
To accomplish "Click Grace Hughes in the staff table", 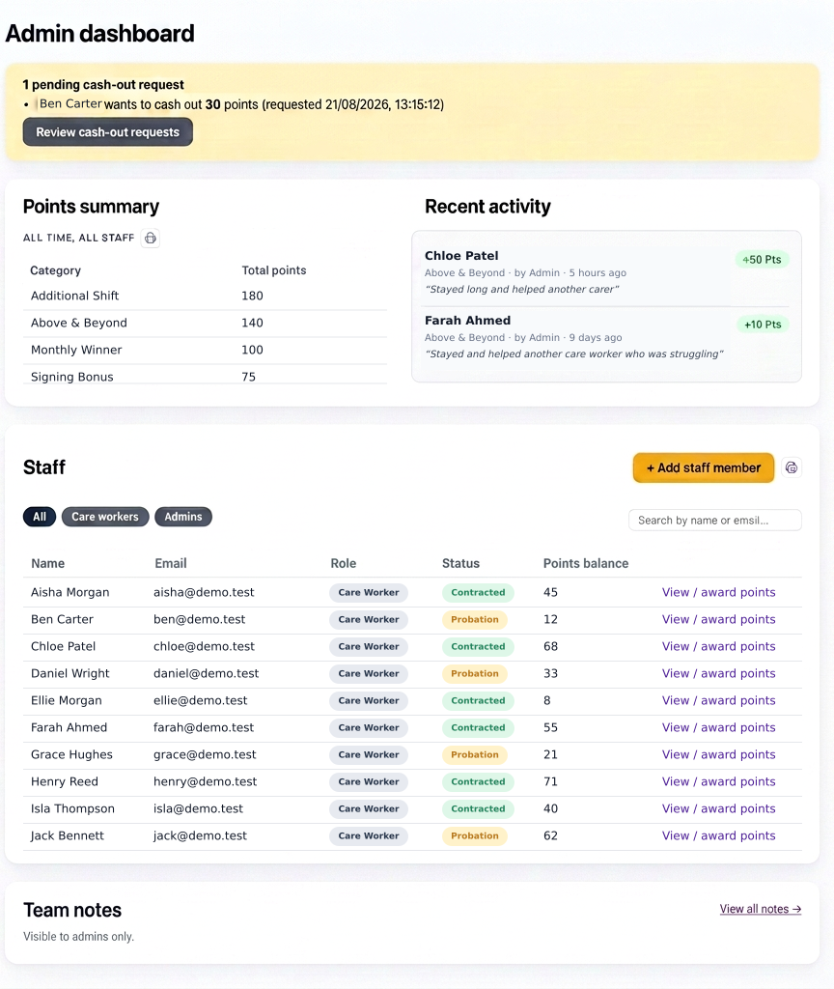I will point(71,755).
